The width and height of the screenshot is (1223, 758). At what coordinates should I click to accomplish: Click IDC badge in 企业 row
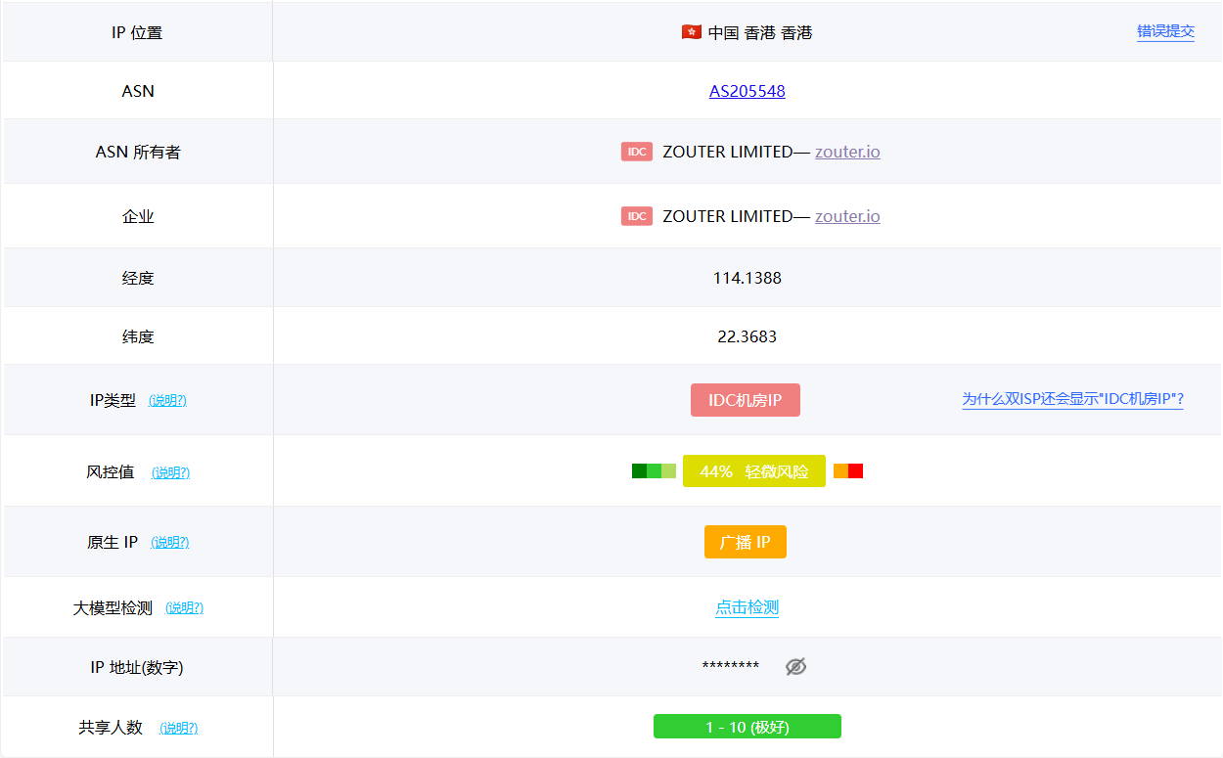coord(636,216)
